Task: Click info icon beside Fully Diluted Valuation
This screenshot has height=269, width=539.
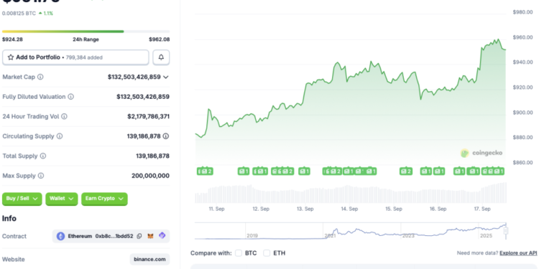Action: click(71, 97)
